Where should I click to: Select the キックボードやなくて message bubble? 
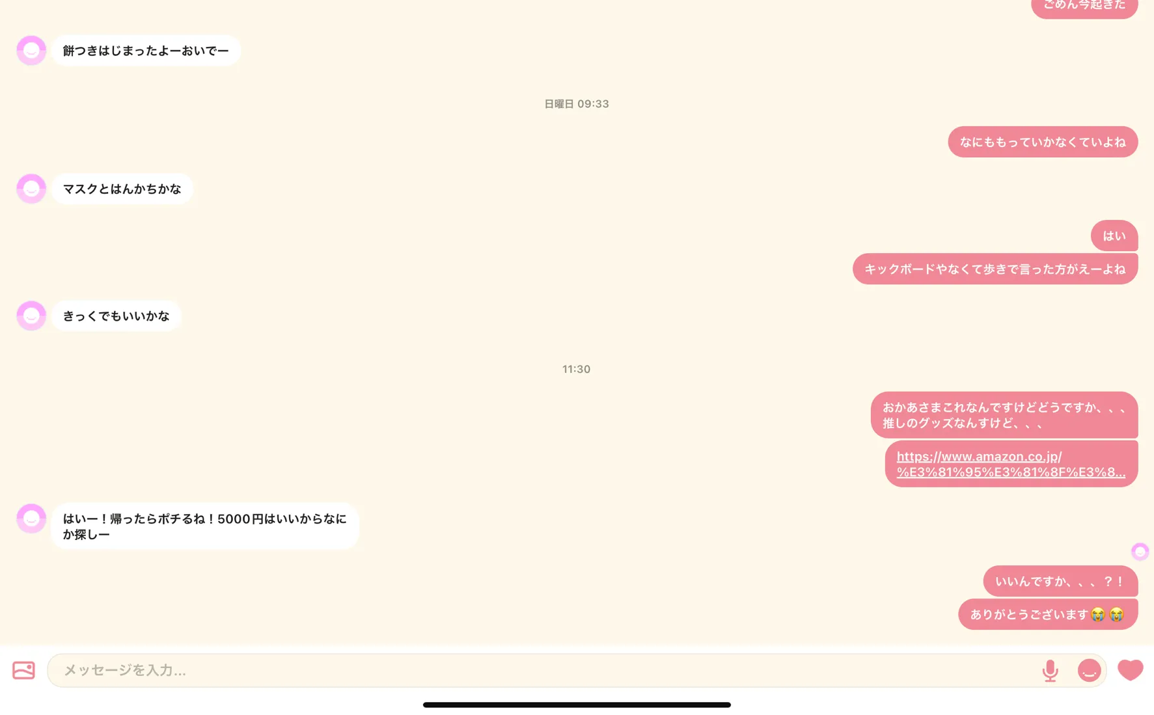(995, 269)
